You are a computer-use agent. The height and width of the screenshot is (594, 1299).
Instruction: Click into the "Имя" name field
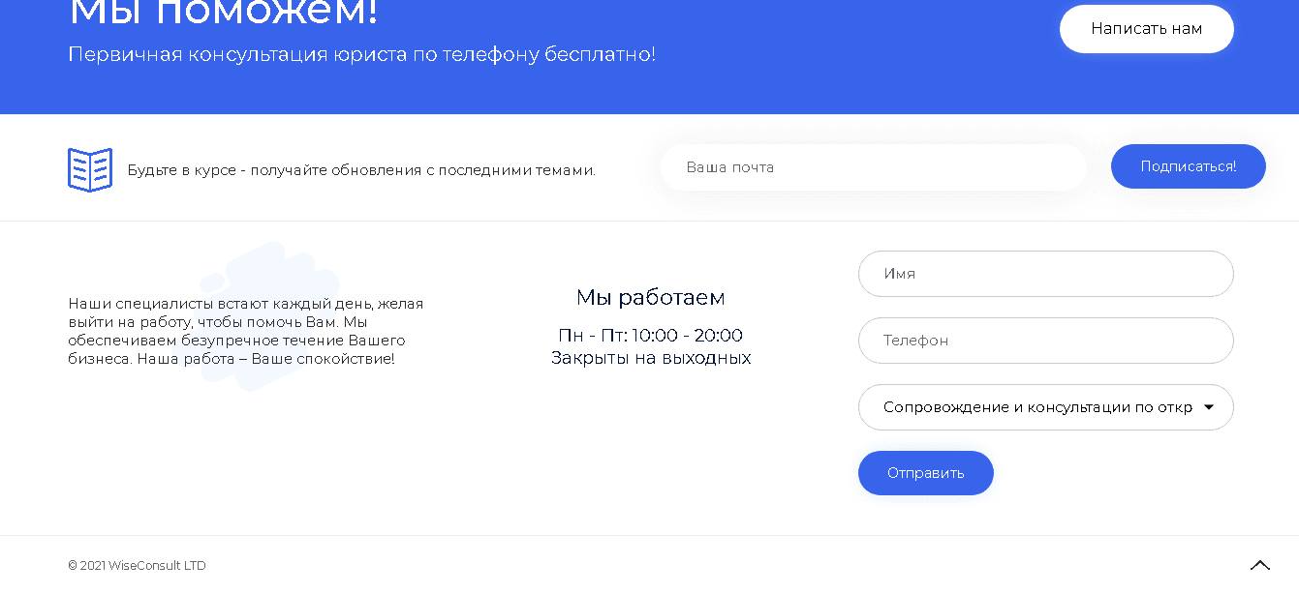coord(1045,274)
